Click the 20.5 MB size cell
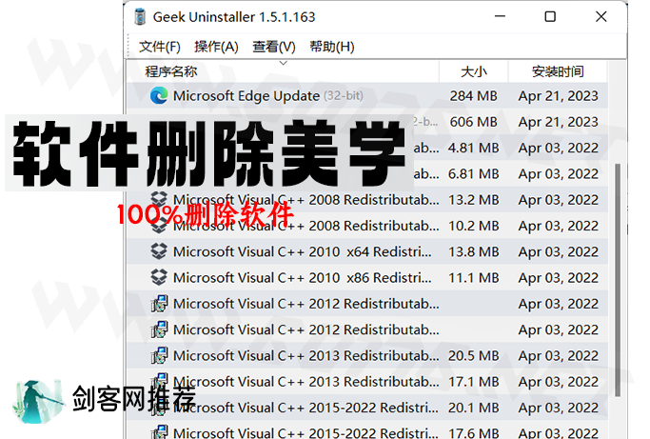Image resolution: width=650 pixels, height=439 pixels. (x=473, y=355)
